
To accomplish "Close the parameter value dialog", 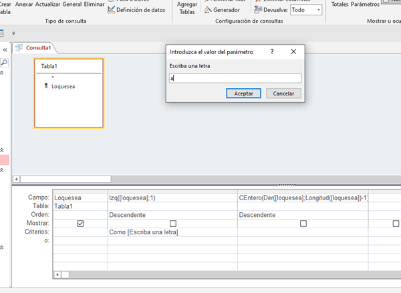I will [293, 52].
